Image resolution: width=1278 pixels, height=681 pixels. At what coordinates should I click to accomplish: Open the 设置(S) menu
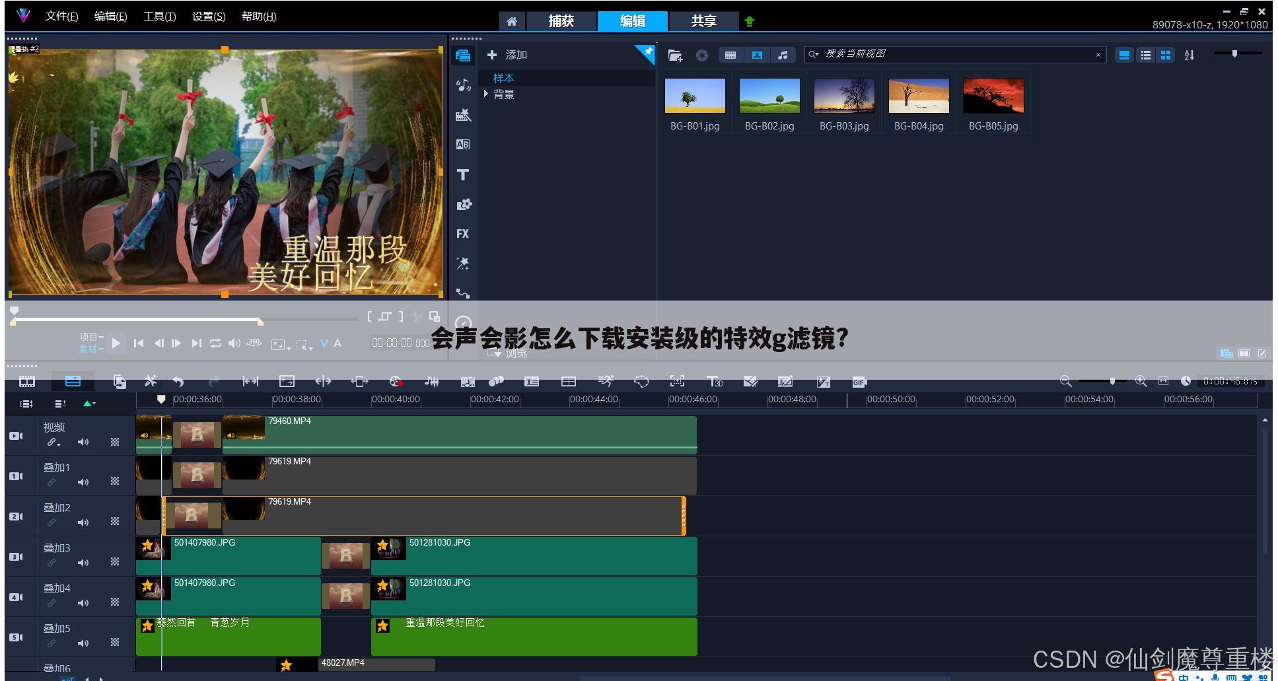(x=209, y=17)
